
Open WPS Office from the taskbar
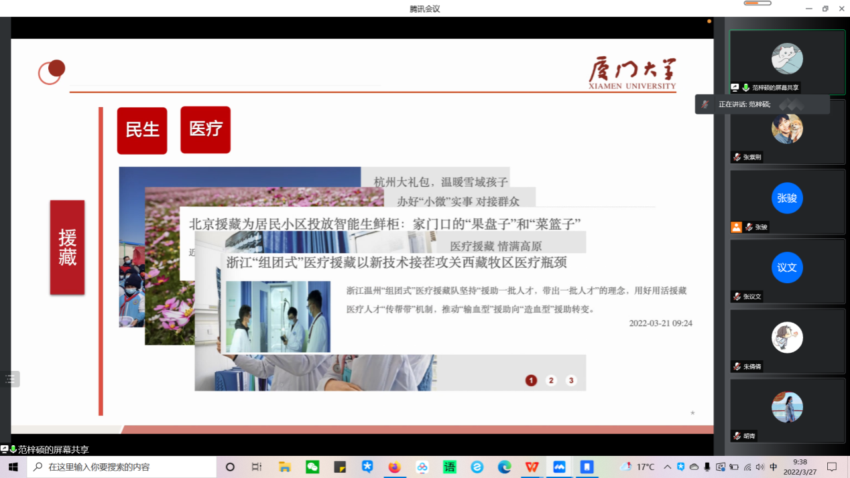coord(532,467)
